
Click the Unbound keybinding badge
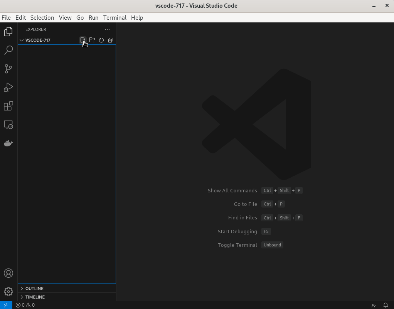pos(272,245)
